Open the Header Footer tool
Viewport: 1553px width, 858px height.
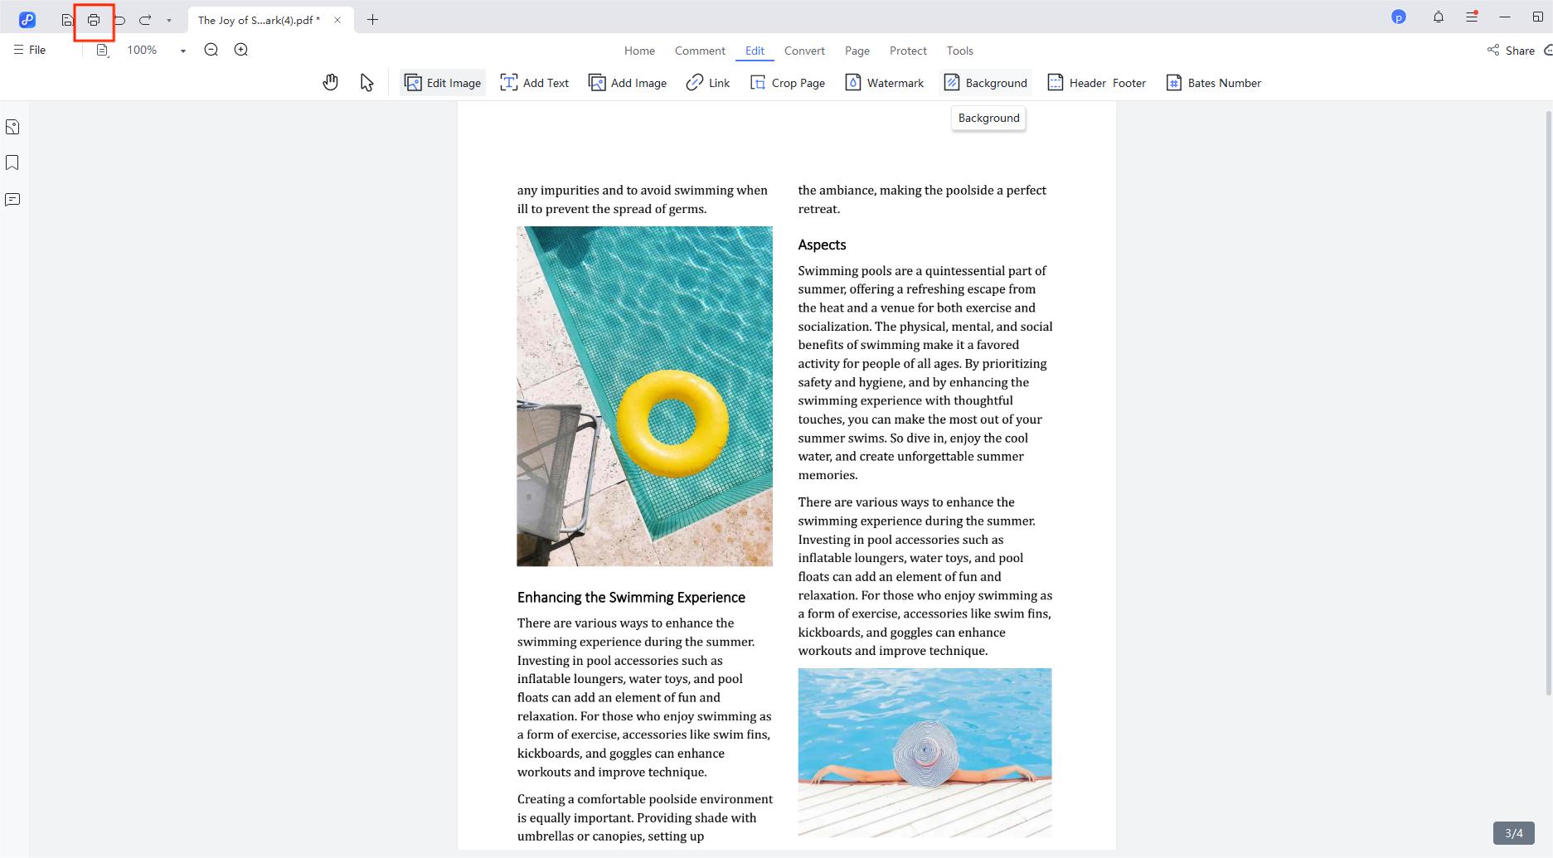[1097, 83]
